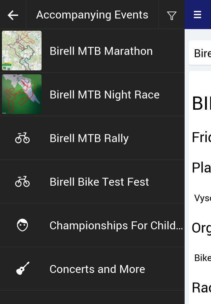Click the Vyso text in right panel

(x=202, y=198)
